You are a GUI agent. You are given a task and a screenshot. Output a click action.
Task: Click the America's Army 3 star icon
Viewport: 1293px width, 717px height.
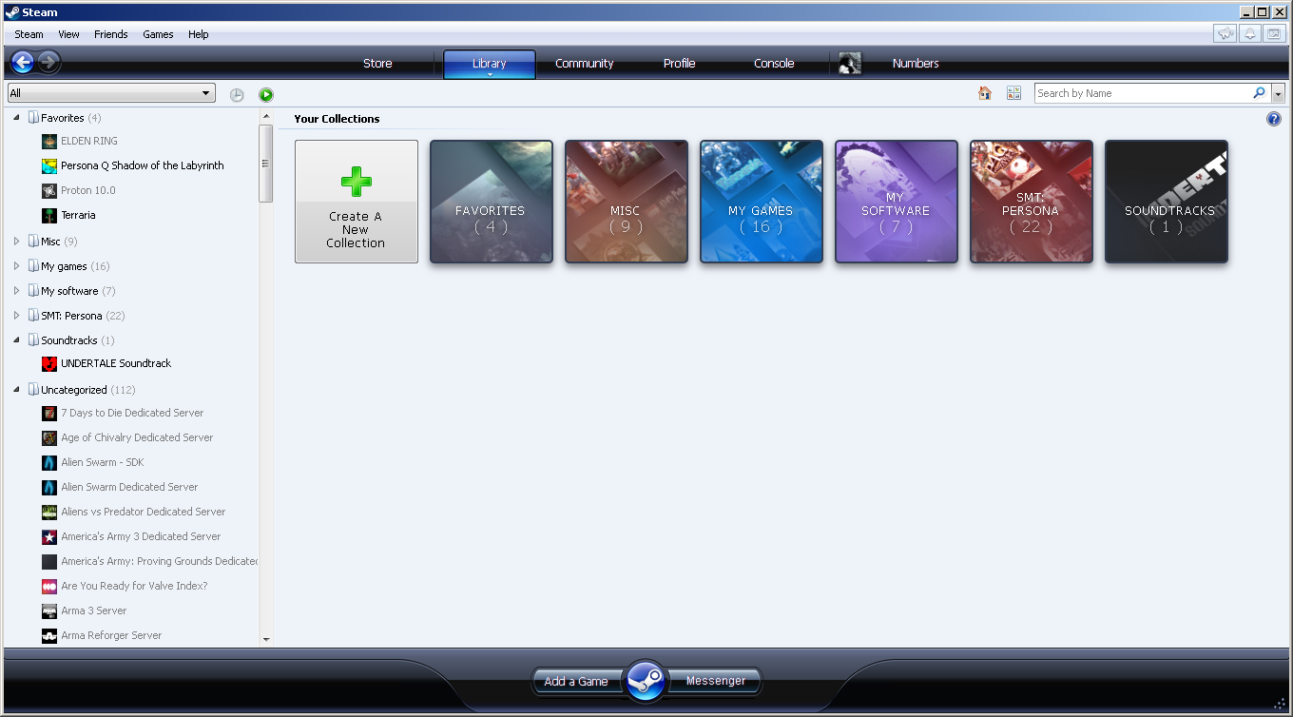point(49,536)
